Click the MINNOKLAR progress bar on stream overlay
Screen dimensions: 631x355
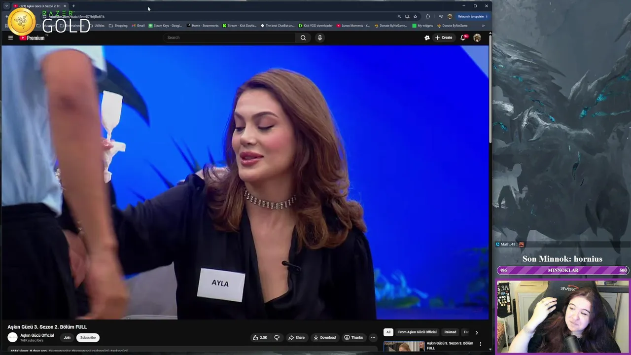tap(563, 270)
